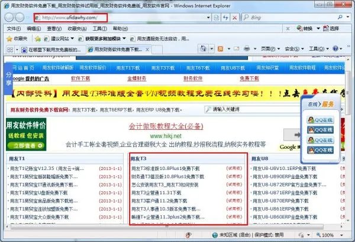Image resolution: width=355 pixels, height=242 pixels.
Task: Expand the 获取更多附加模块 dropdown
Action: (124, 38)
